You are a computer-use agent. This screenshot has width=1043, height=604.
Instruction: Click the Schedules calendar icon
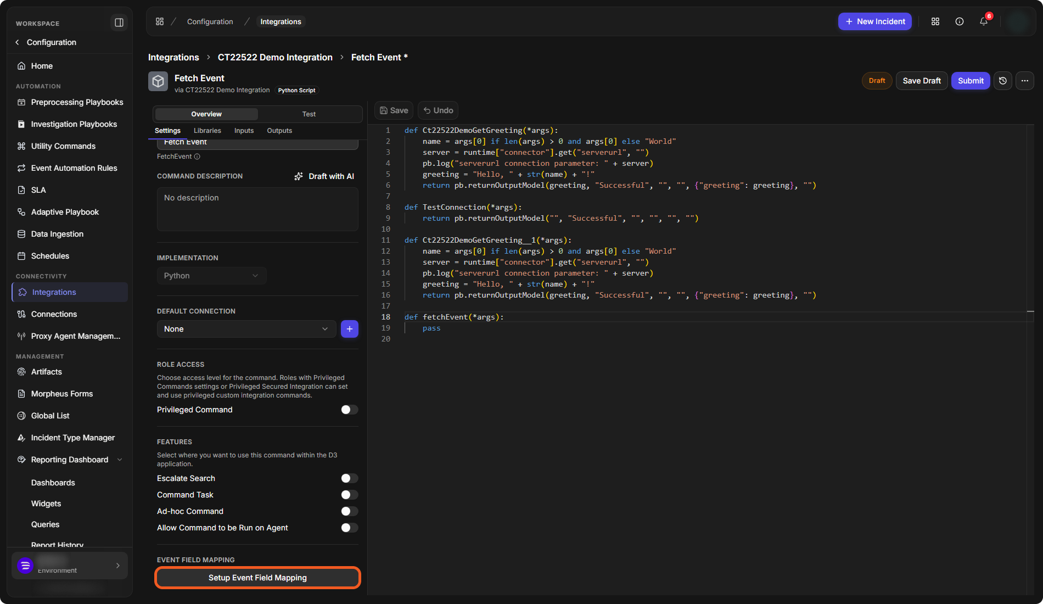coord(21,256)
